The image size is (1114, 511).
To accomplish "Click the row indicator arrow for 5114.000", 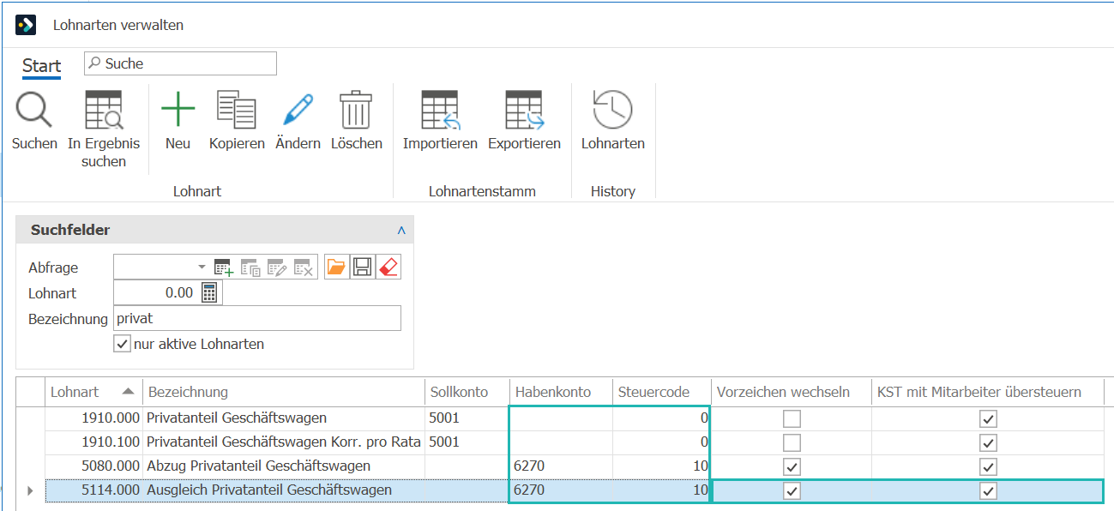I will click(x=31, y=490).
